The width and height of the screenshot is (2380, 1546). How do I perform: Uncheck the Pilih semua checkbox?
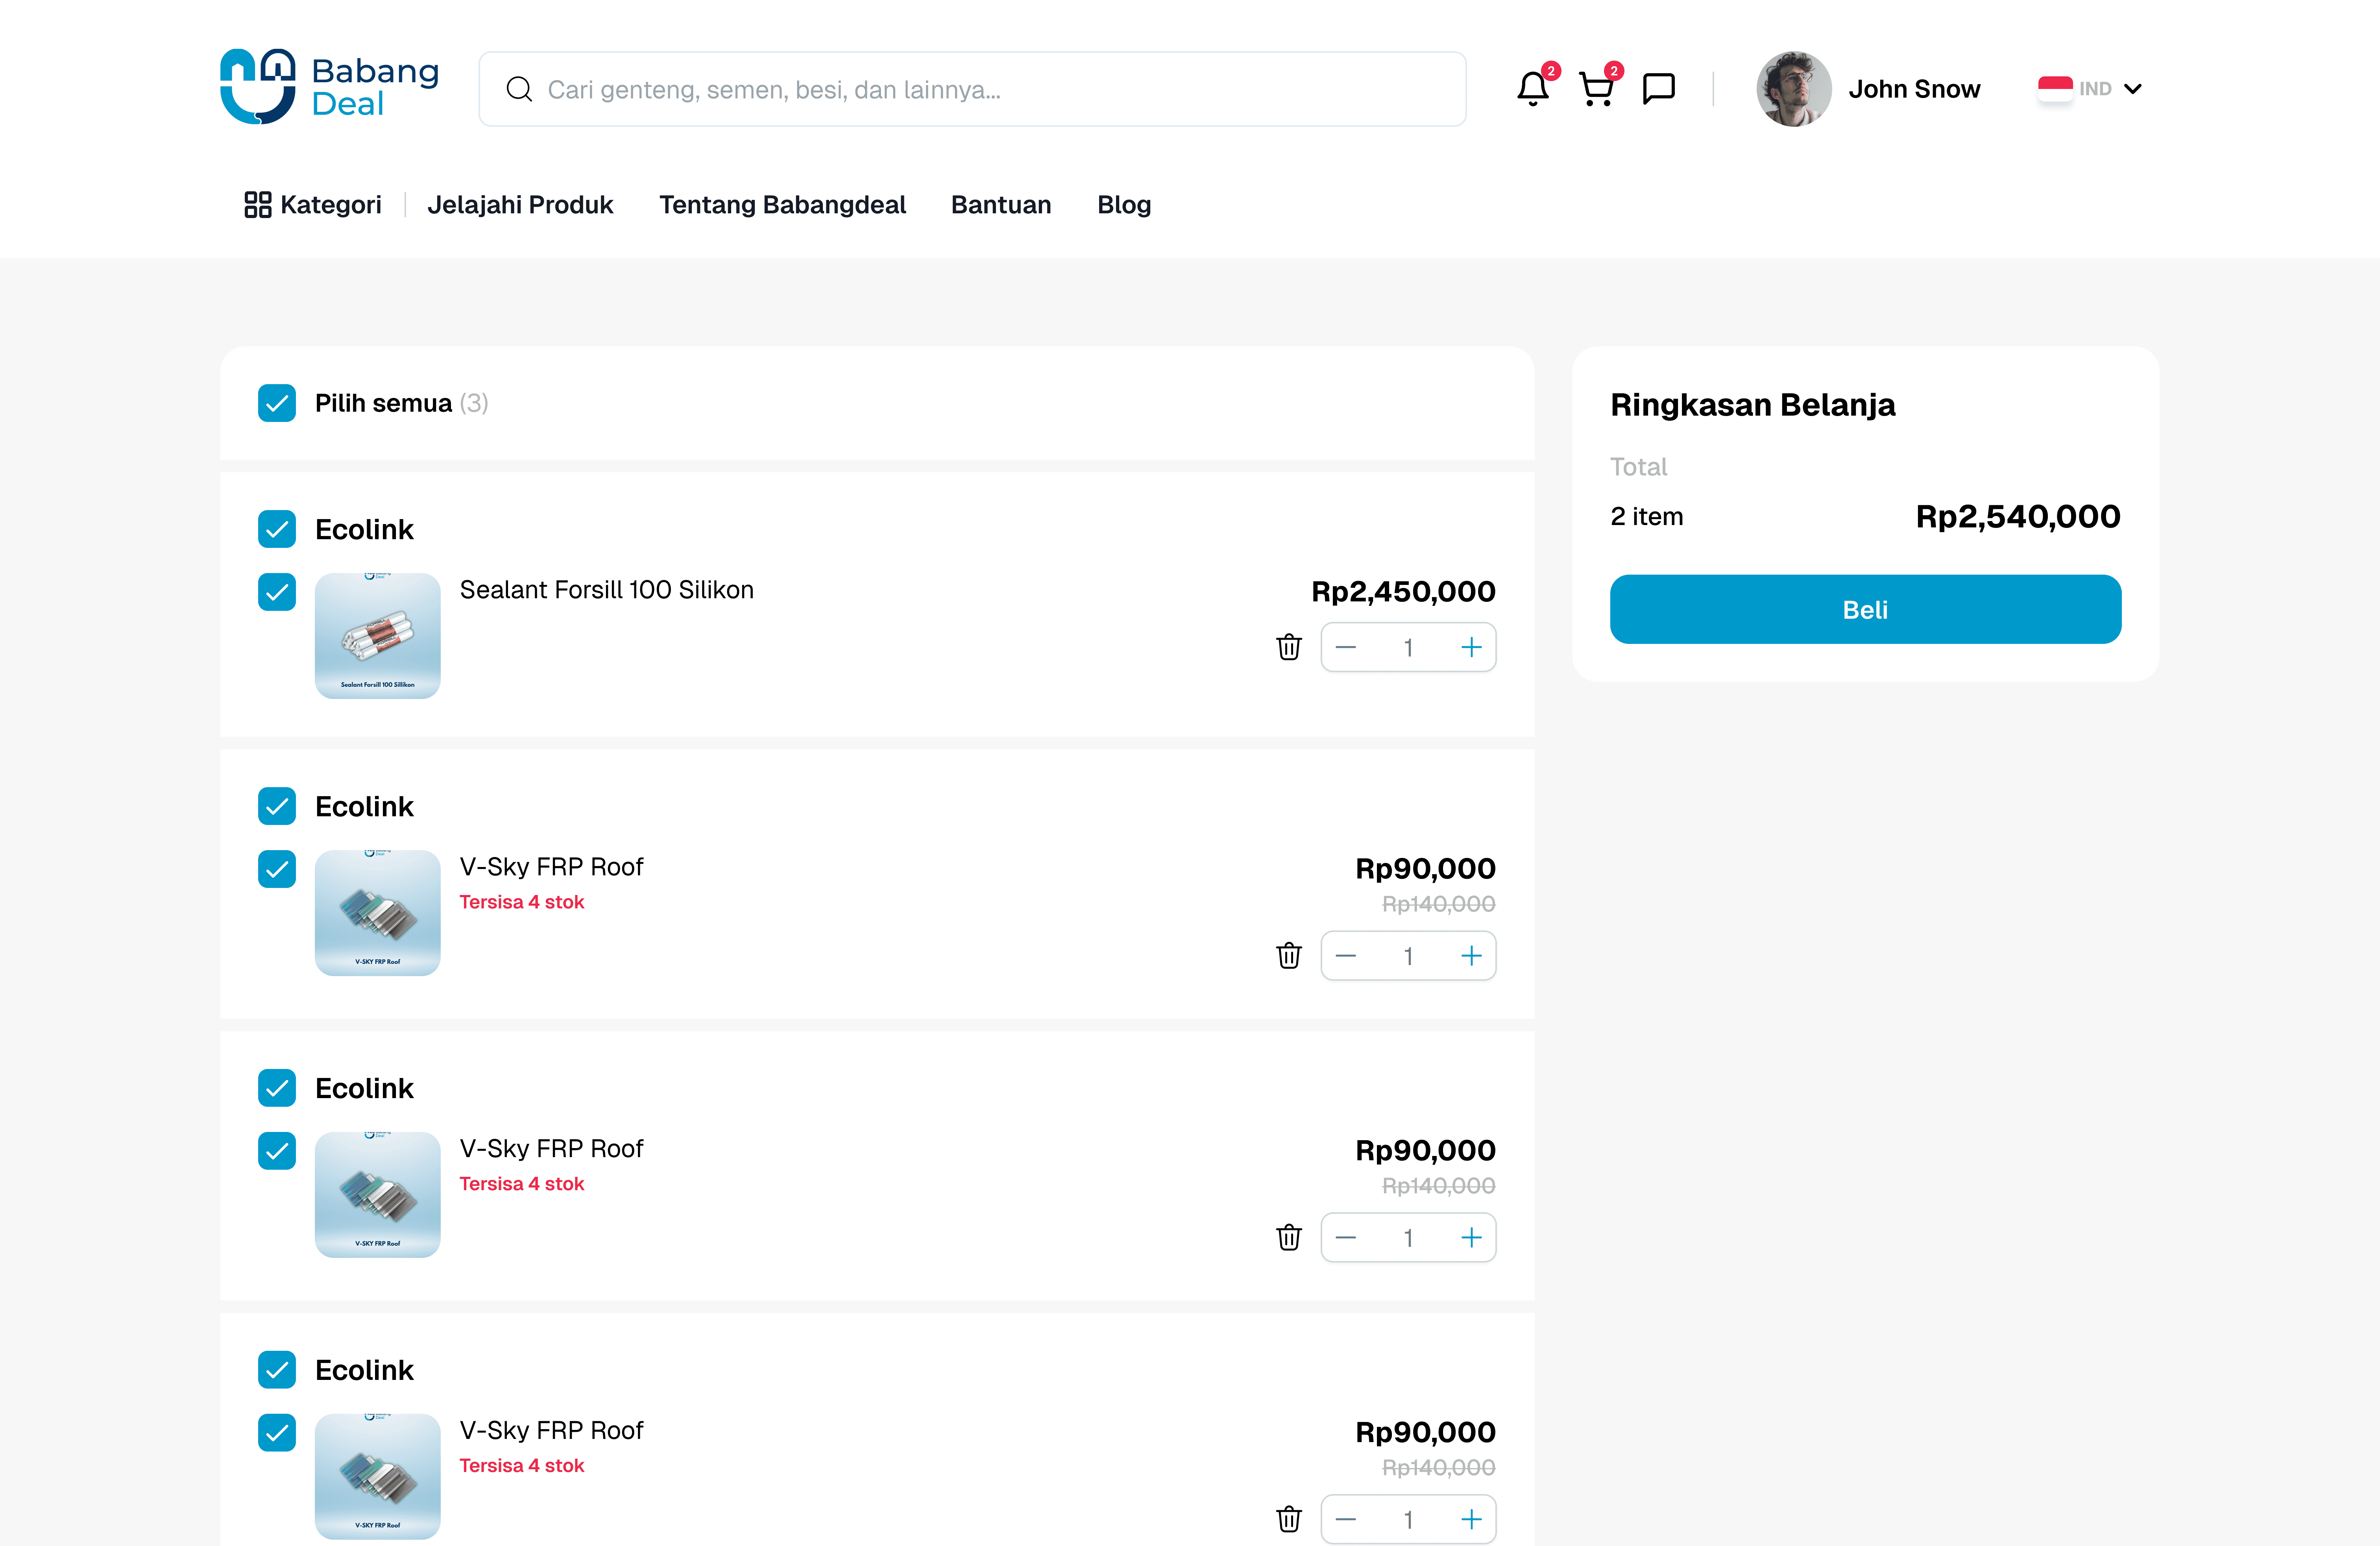(277, 403)
